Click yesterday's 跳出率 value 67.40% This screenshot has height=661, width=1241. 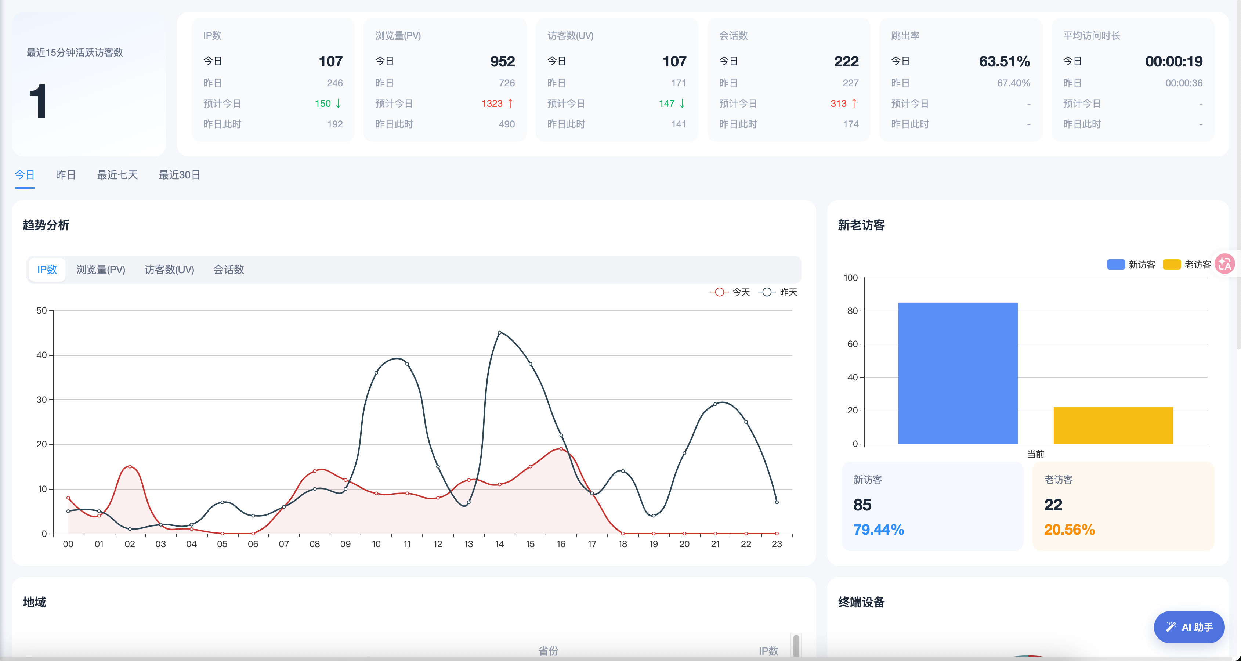(1014, 83)
